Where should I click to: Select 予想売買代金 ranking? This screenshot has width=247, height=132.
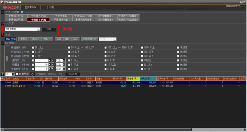(61, 20)
